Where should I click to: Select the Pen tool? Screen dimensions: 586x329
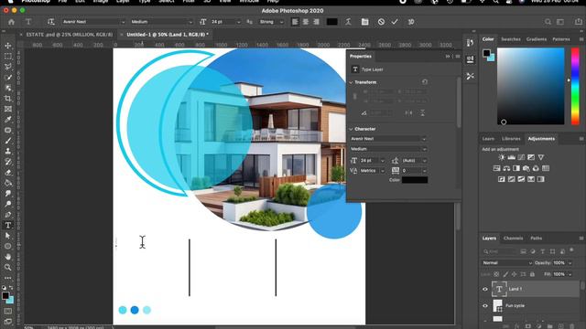8,215
